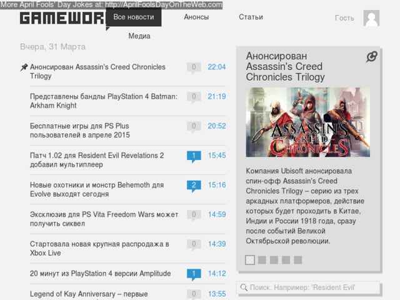Open the 1 comment bubble at 14:12

tap(194, 274)
